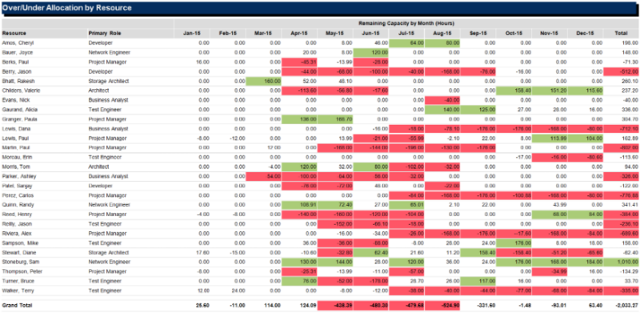Click red -40.00 Aug-15 cell for Evans, Nick

click(442, 100)
